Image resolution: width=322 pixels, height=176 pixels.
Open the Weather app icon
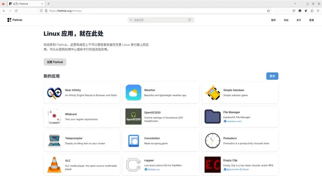(x=134, y=92)
